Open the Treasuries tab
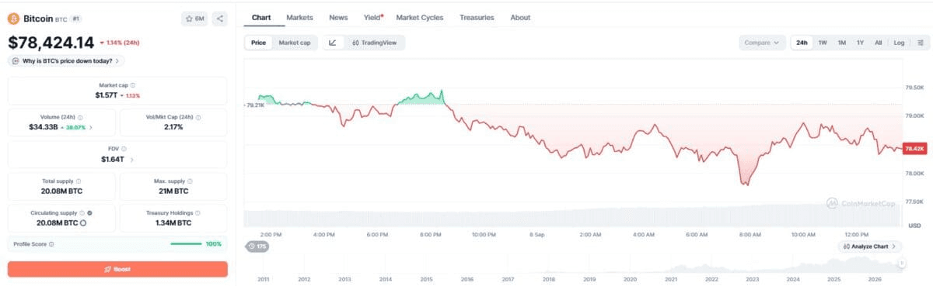Viewport: 933px width, 286px height. pyautogui.click(x=477, y=17)
